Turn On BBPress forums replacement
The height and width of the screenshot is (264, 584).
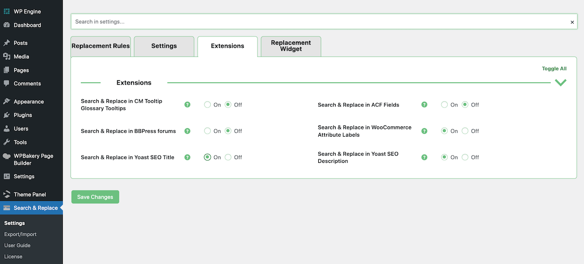[207, 131]
